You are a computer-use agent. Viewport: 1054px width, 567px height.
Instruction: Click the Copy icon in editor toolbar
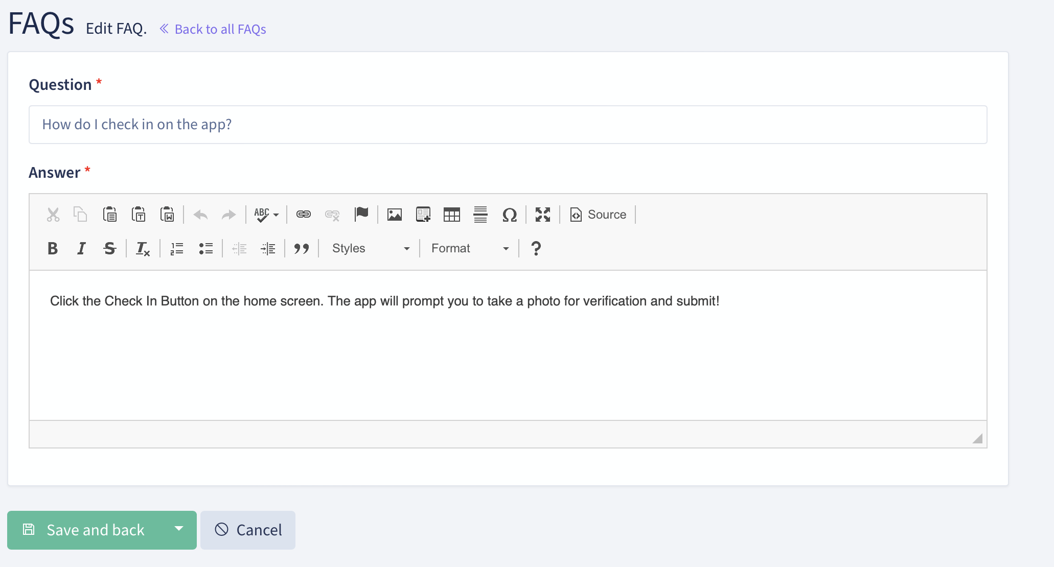[x=81, y=215]
